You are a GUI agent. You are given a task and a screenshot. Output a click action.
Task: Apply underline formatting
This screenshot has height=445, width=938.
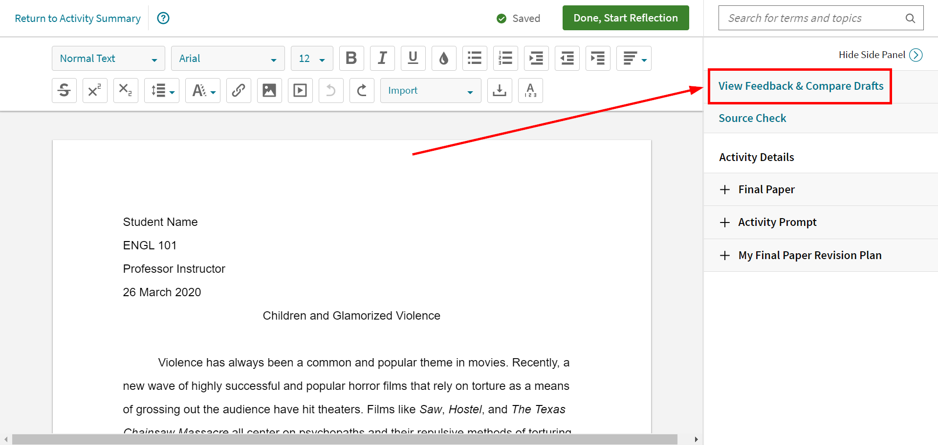[413, 58]
